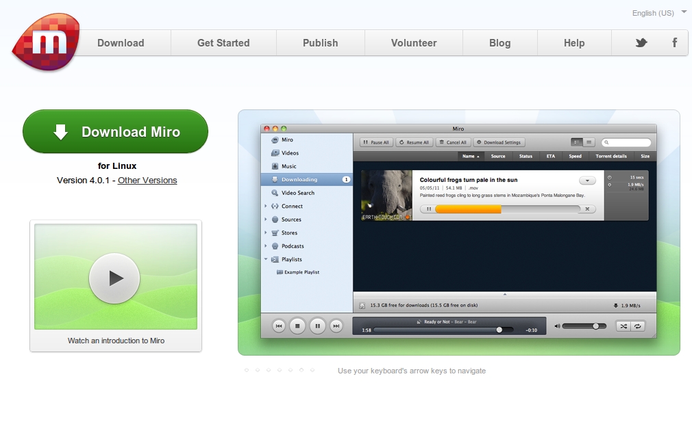Click the orange download progress bar
The image size is (692, 424).
point(468,209)
